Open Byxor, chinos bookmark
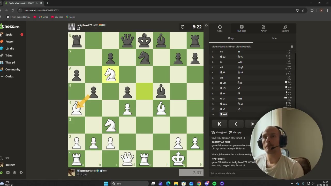 (18, 17)
